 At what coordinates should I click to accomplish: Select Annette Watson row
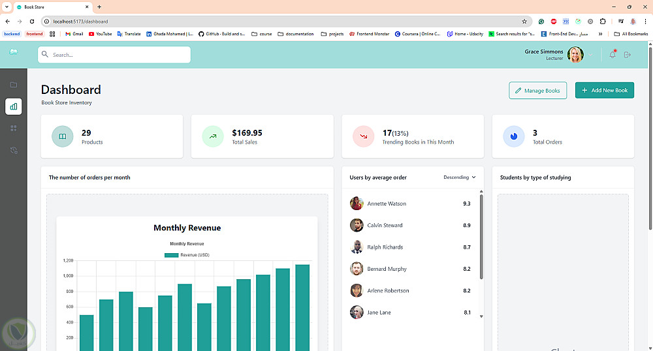tap(410, 204)
